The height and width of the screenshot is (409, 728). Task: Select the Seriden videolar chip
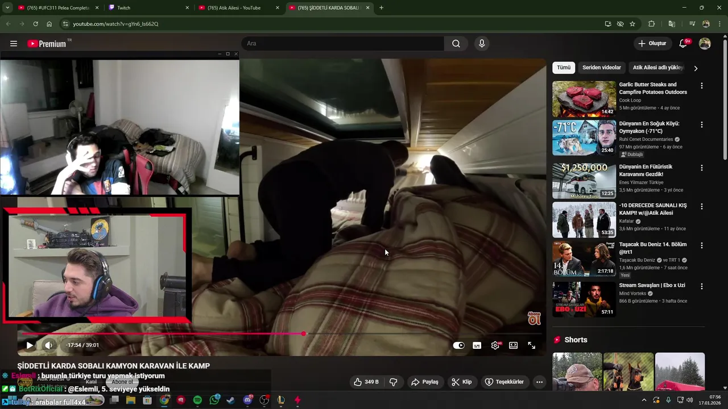click(602, 68)
